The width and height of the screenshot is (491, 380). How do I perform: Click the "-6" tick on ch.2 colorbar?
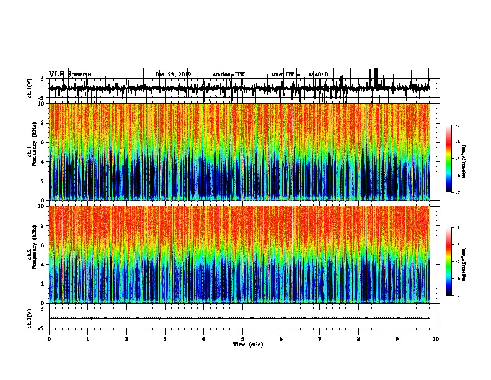click(457, 278)
